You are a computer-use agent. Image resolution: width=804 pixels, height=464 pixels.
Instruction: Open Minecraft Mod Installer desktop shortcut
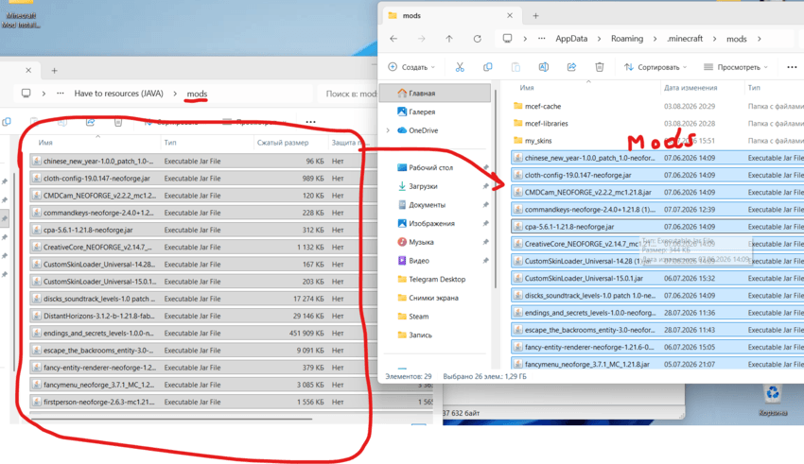21,14
